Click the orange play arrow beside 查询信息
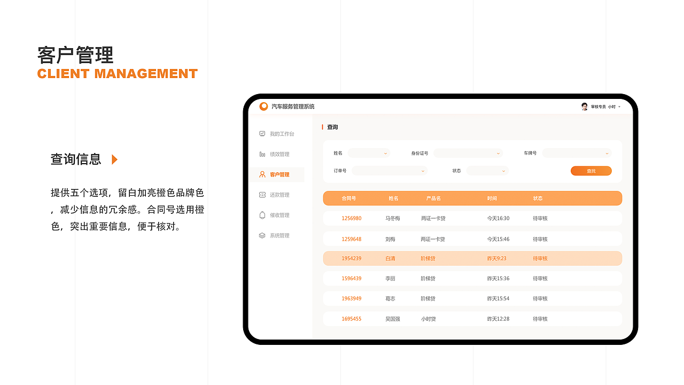Viewport: 684px width, 385px height. (114, 159)
